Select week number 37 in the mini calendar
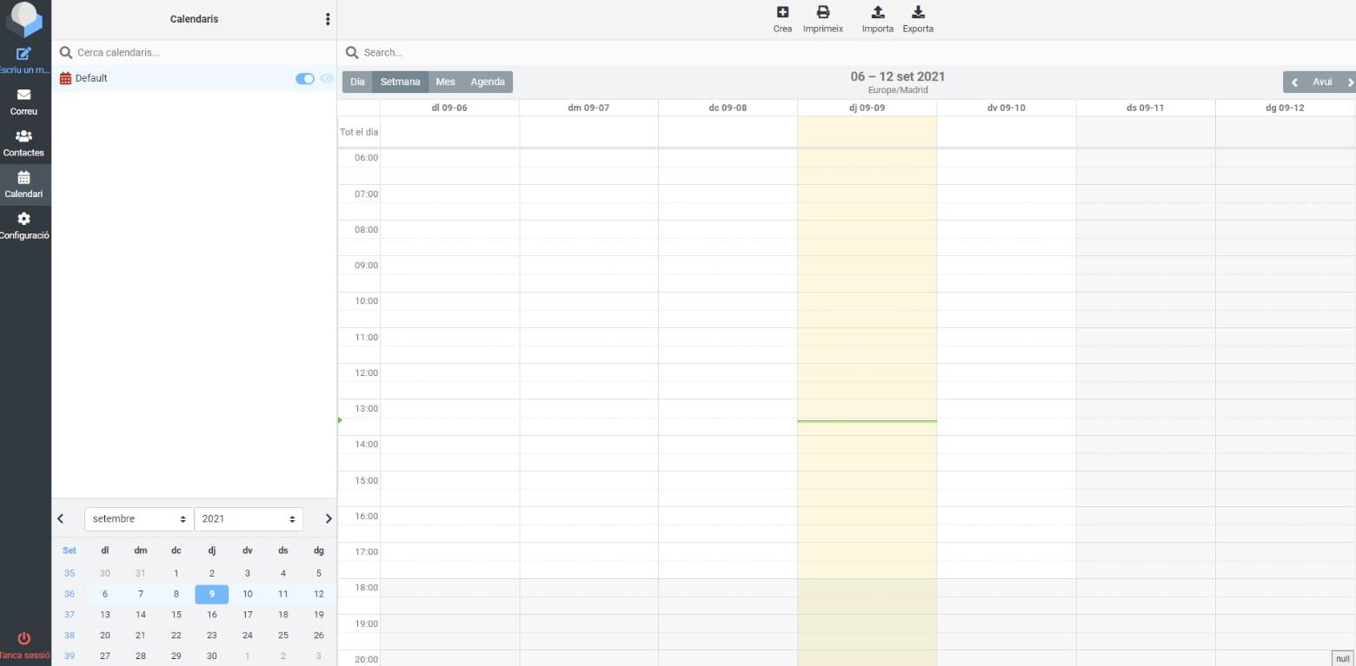The width and height of the screenshot is (1356, 666). [x=70, y=615]
